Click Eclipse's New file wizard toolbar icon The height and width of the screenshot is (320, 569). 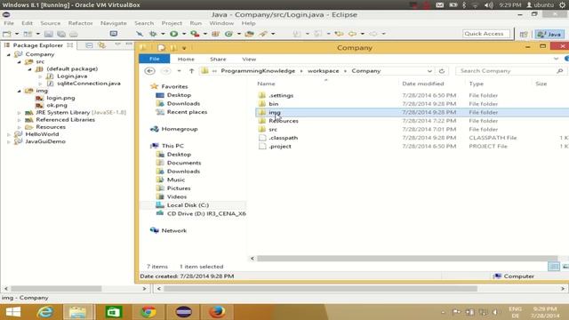(7, 34)
